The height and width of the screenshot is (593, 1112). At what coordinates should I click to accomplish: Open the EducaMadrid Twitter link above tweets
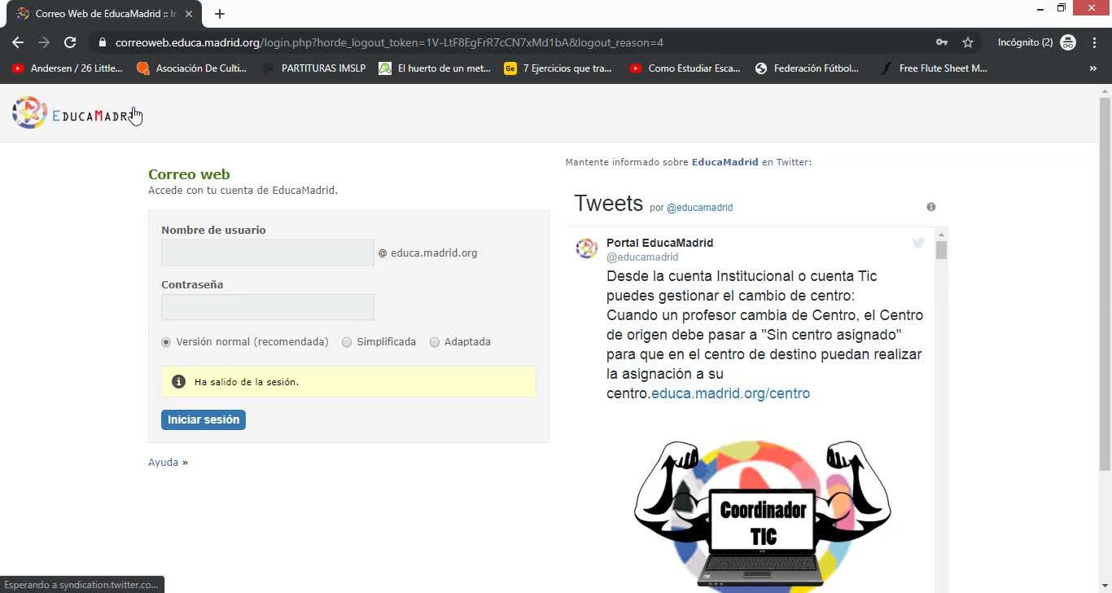pyautogui.click(x=725, y=162)
